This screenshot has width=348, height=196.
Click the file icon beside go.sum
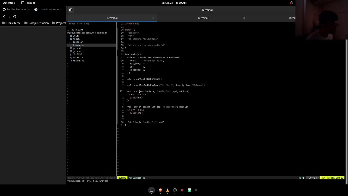tap(71, 51)
